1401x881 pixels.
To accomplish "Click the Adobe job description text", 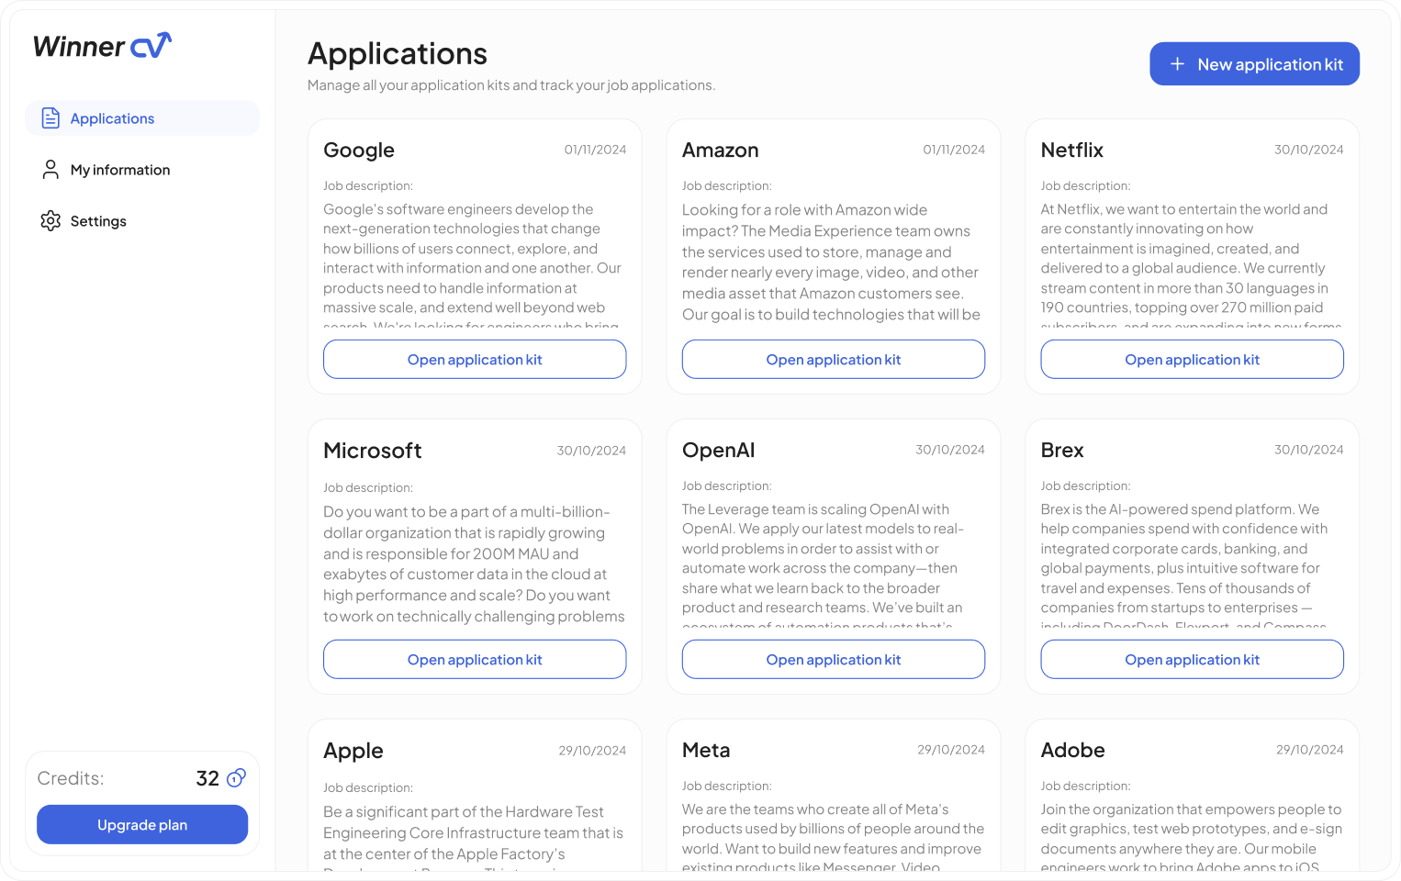I will click(x=1191, y=835).
